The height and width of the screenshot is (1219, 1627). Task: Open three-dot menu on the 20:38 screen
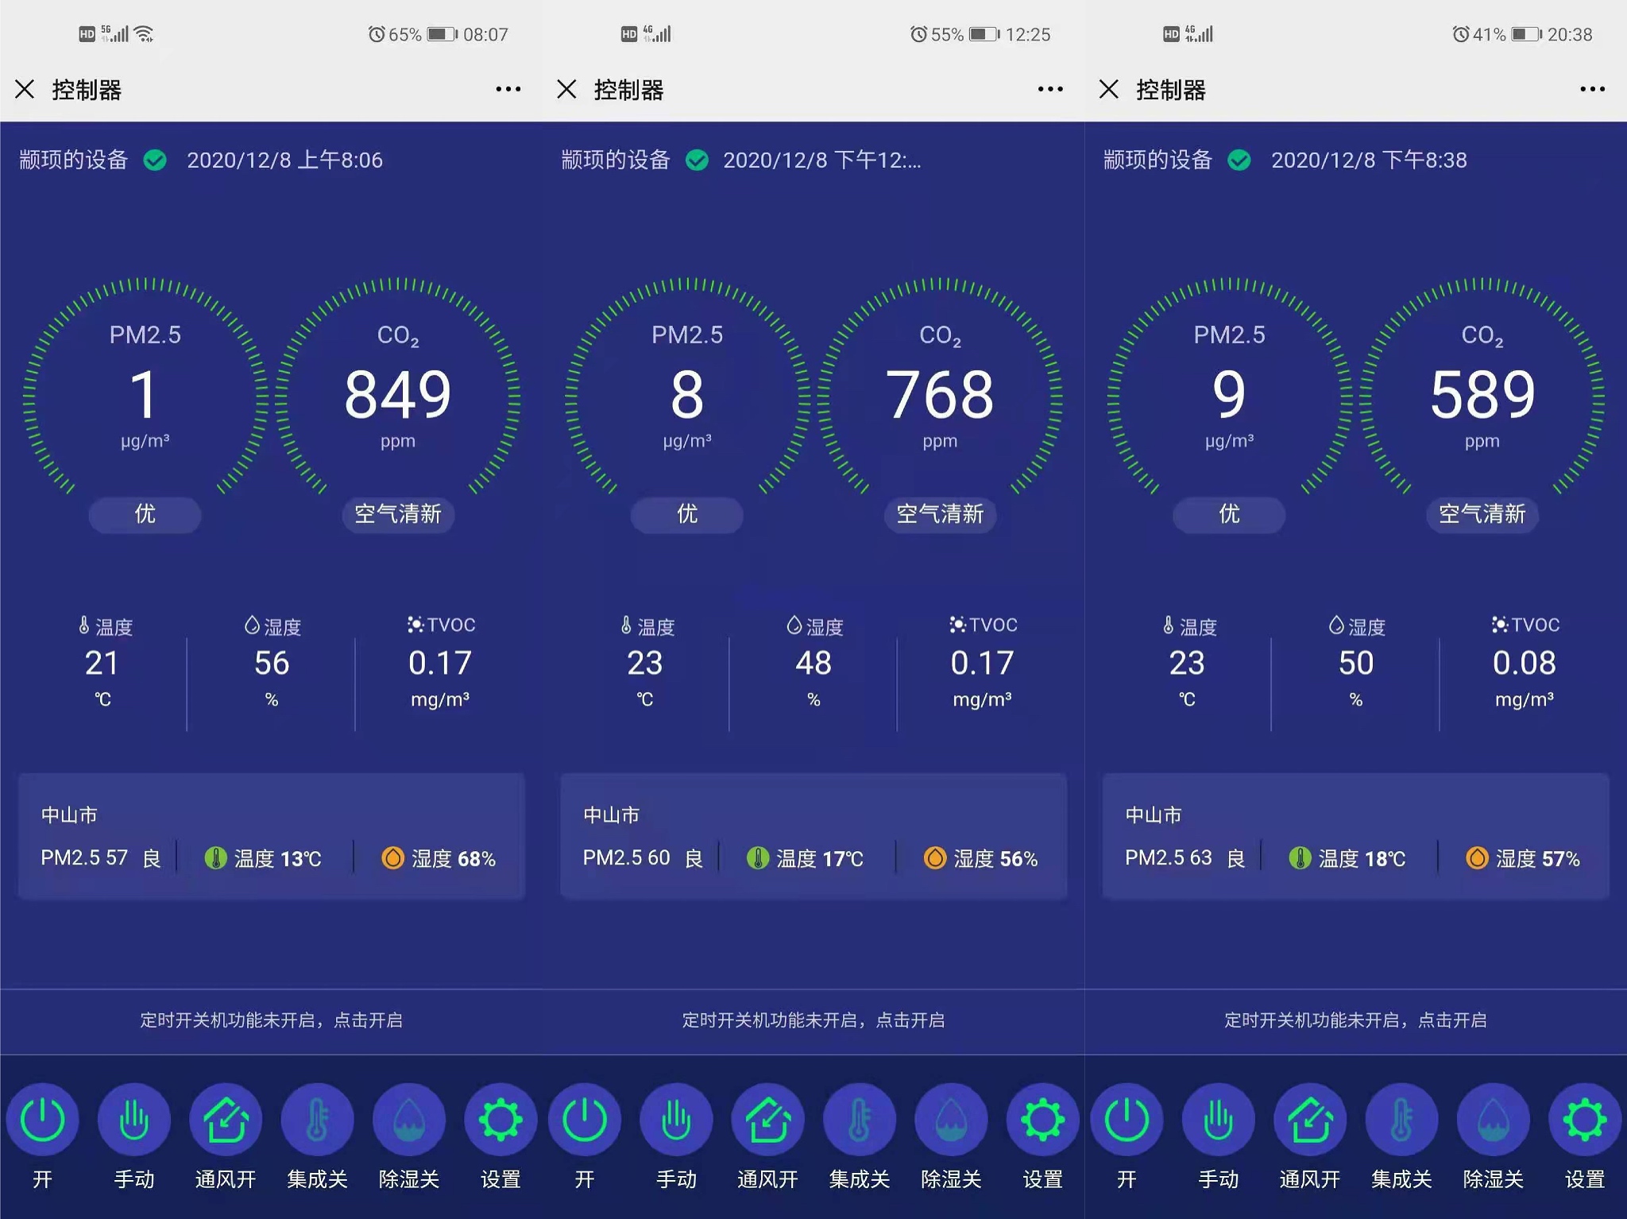click(1592, 89)
